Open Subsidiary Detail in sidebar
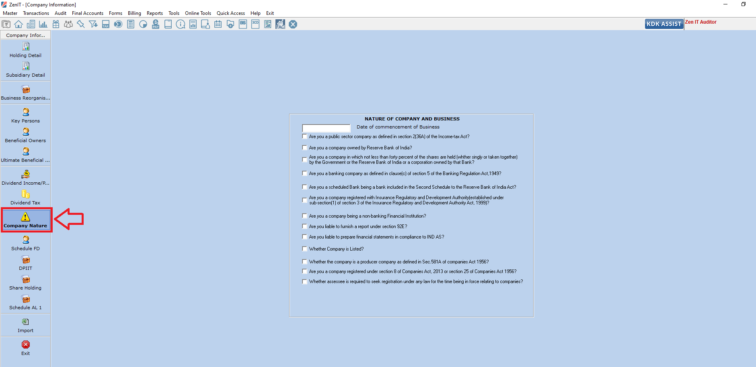756x367 pixels. click(x=25, y=70)
